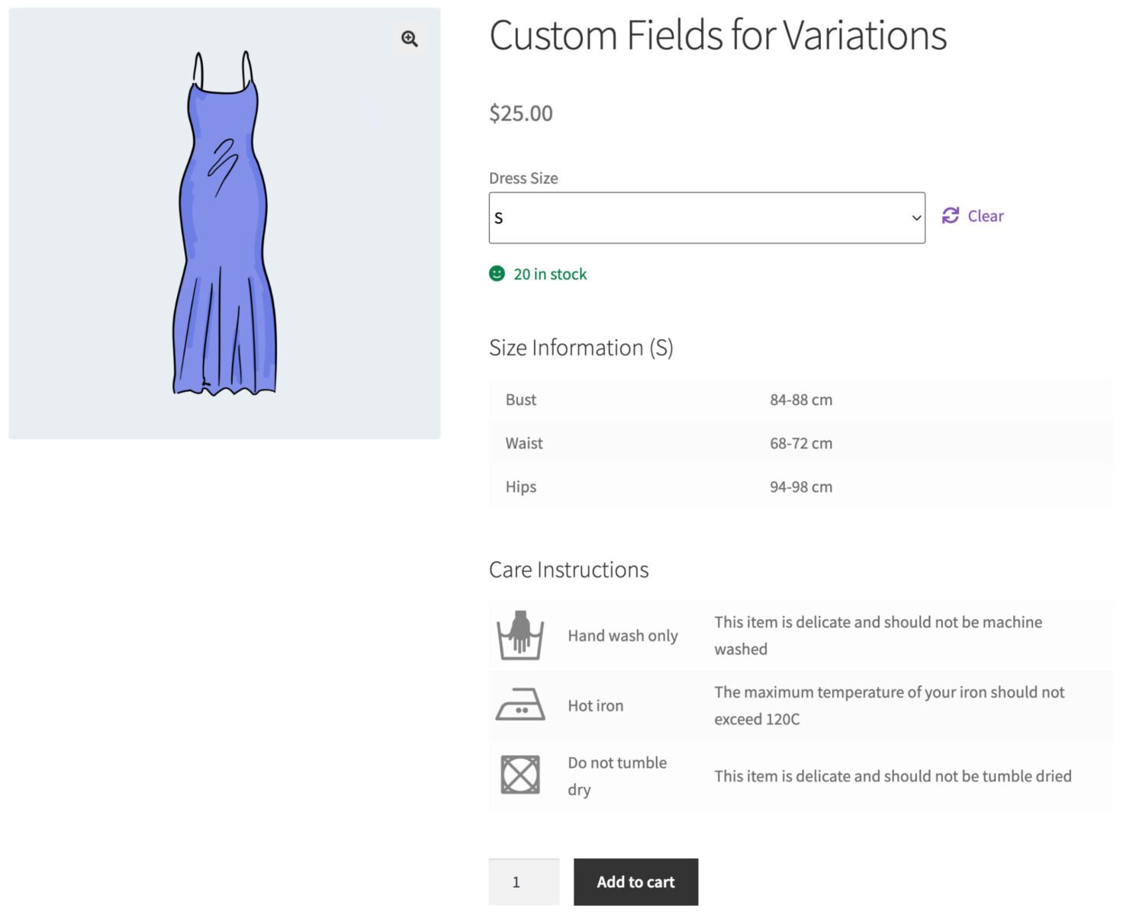The height and width of the screenshot is (915, 1126).
Task: Select the hand wash only icon
Action: click(521, 635)
